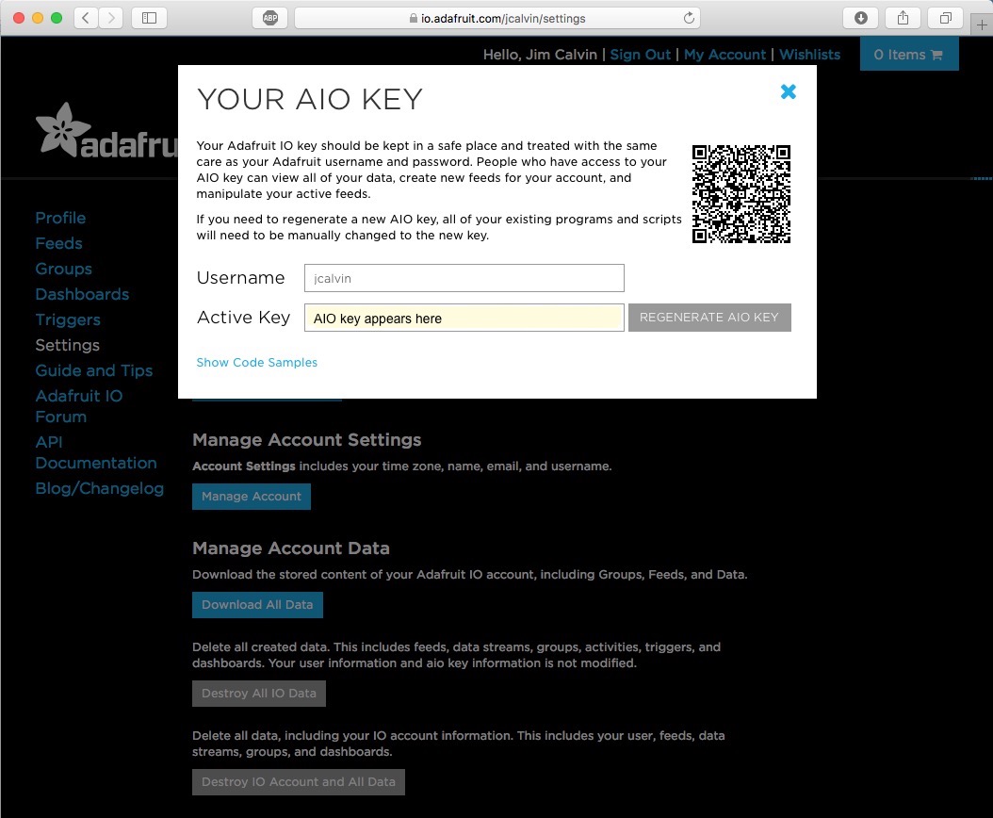Click Destroy IO Account and All Data
The width and height of the screenshot is (993, 818).
pos(299,782)
